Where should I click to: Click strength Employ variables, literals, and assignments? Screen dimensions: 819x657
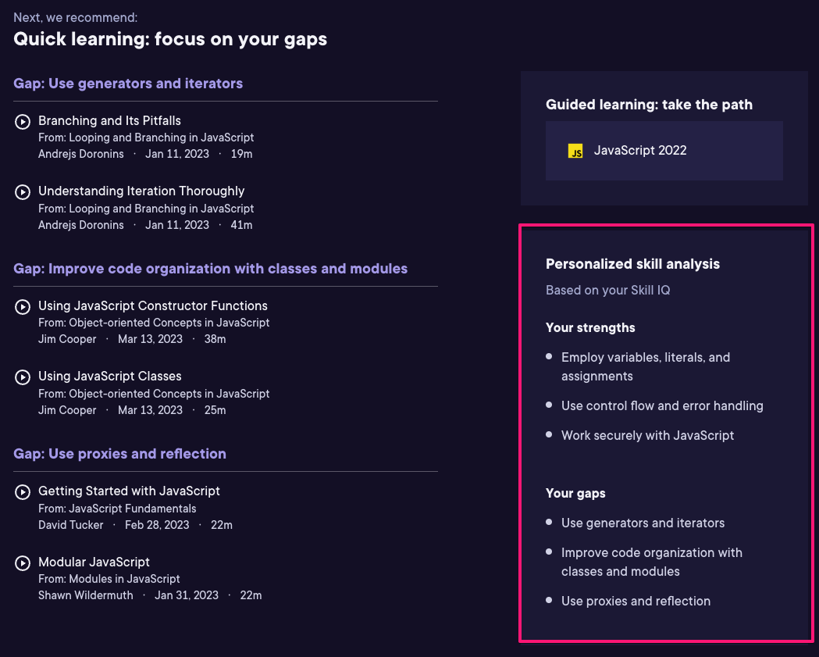click(646, 367)
